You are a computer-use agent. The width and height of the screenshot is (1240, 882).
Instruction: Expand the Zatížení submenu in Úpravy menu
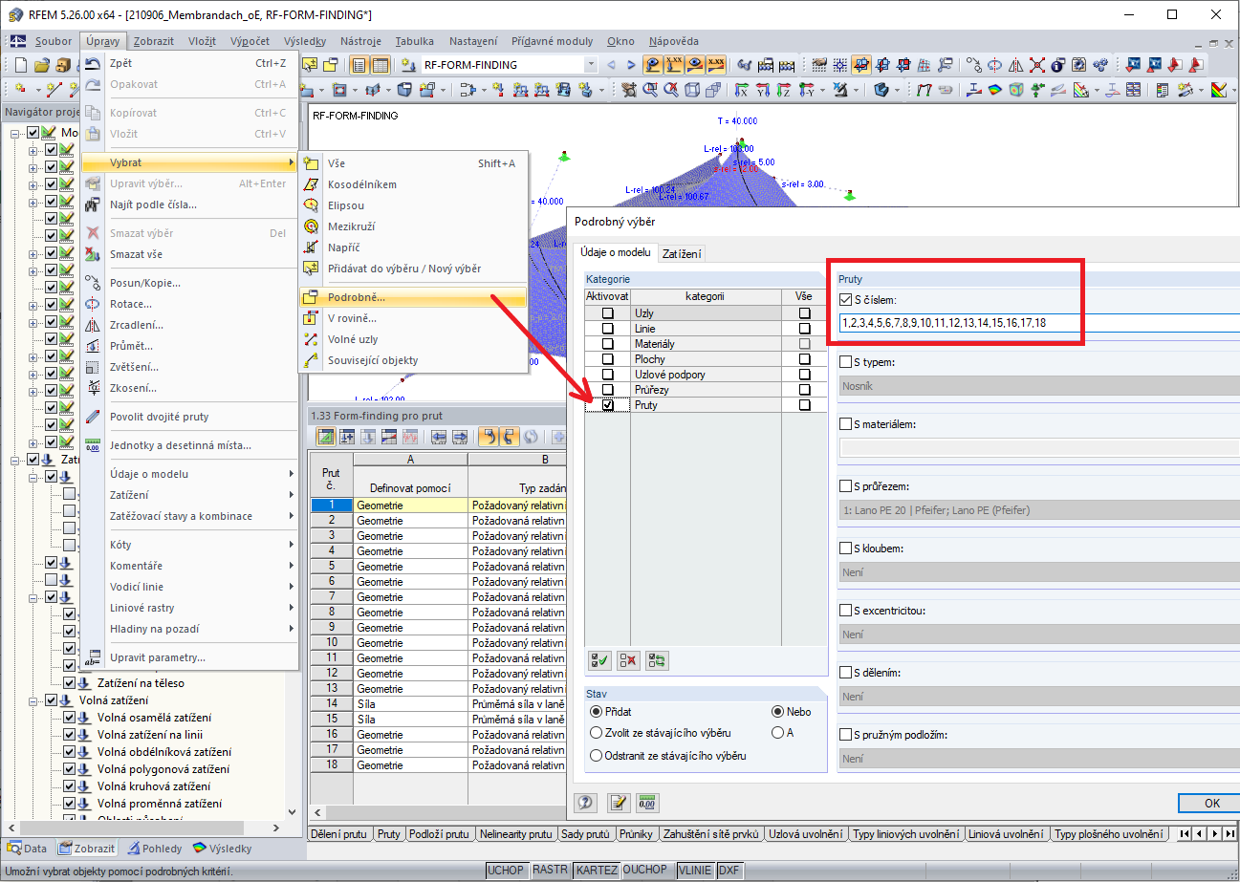(189, 495)
